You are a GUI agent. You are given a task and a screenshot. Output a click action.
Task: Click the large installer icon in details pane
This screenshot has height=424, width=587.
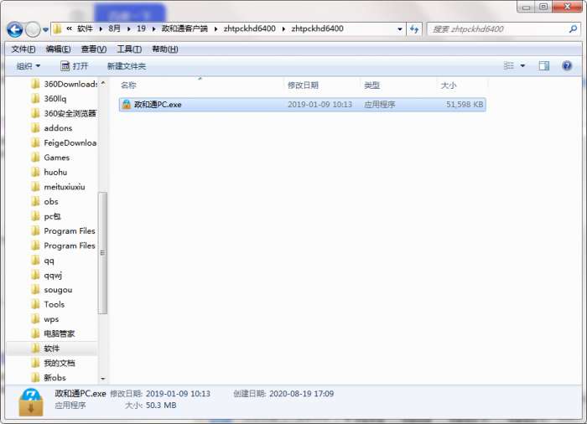31,403
